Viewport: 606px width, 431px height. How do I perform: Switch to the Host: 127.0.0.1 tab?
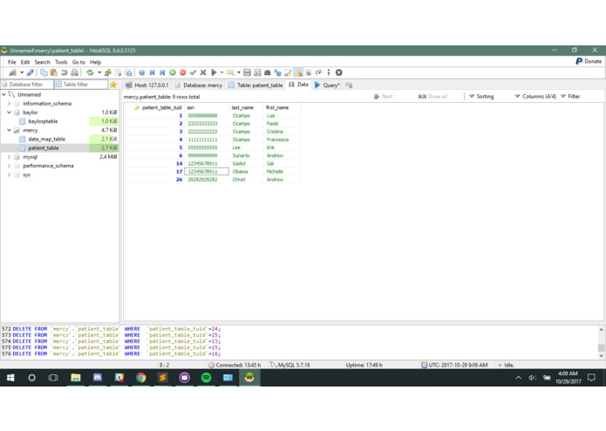click(x=147, y=85)
